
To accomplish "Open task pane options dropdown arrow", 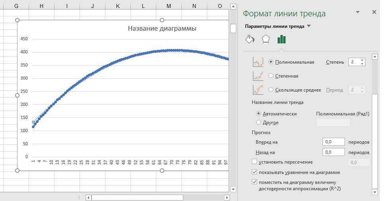I will [x=358, y=12].
